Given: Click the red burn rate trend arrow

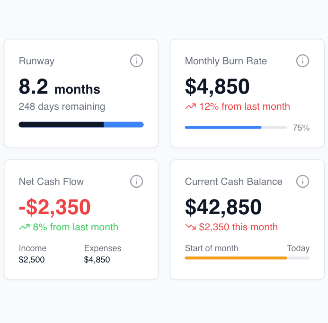Looking at the screenshot, I should click(190, 107).
